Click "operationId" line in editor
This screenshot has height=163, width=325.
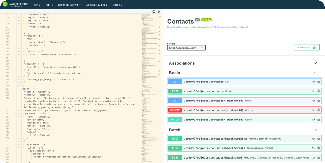(66, 110)
